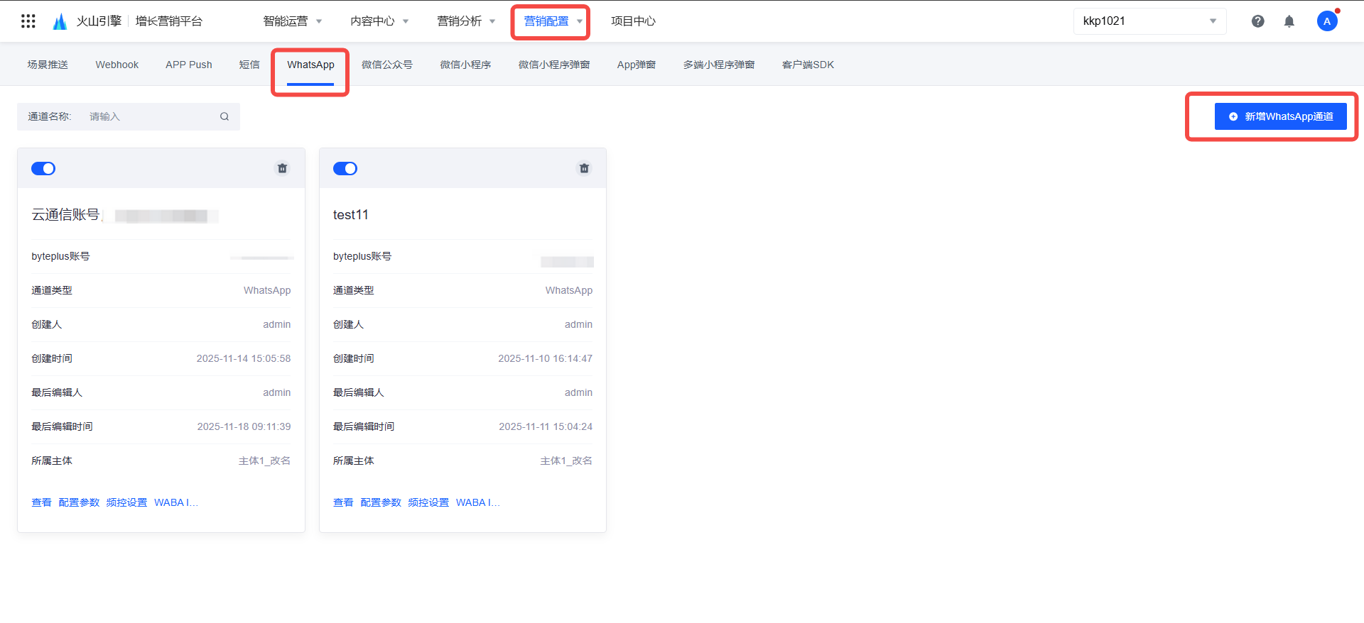The width and height of the screenshot is (1364, 623).
Task: Click 新增WhatsApp通道 button
Action: coord(1280,116)
